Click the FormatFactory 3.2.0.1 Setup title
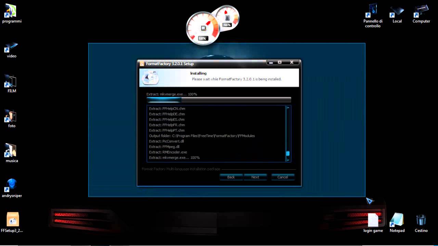 (170, 64)
